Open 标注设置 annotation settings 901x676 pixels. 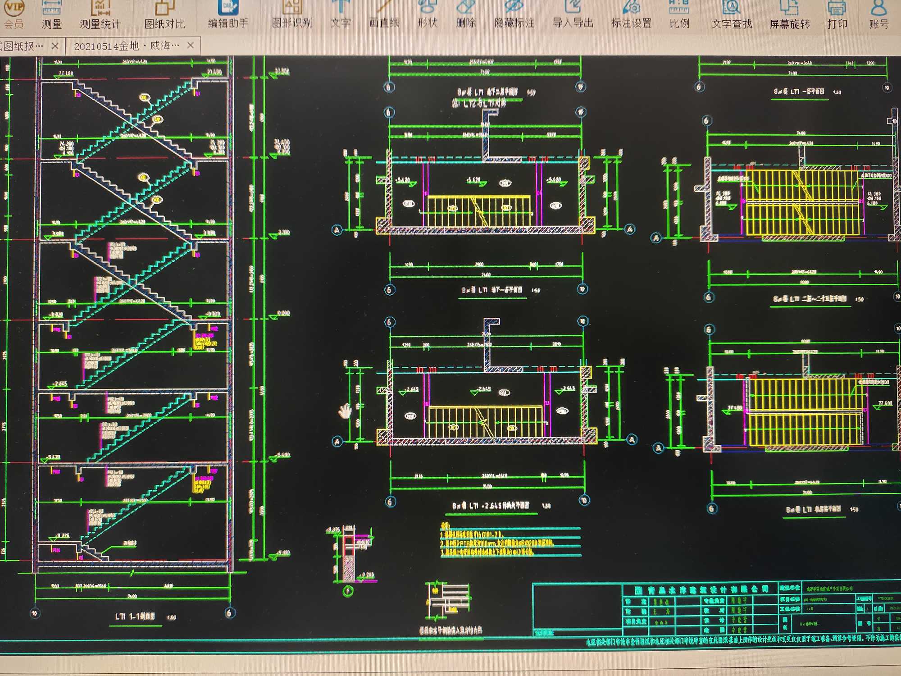(x=632, y=14)
